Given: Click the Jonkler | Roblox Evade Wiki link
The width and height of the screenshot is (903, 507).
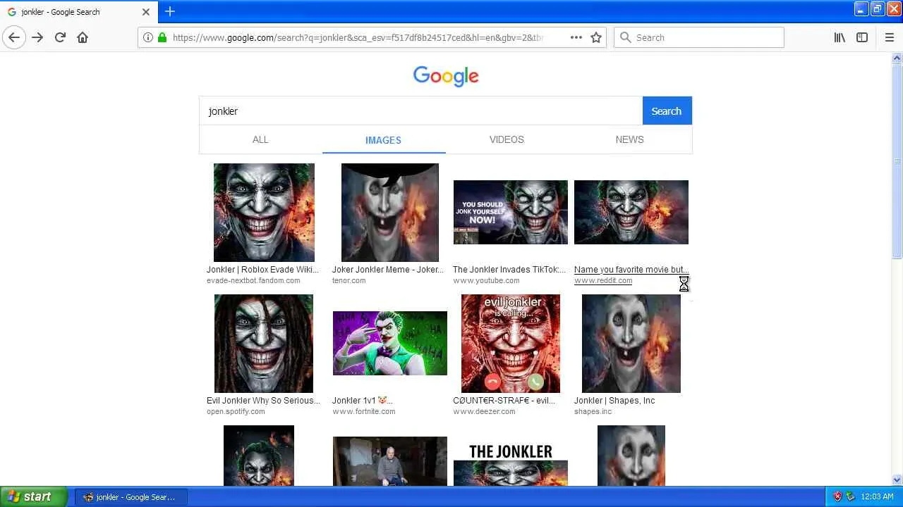Looking at the screenshot, I should coord(262,270).
